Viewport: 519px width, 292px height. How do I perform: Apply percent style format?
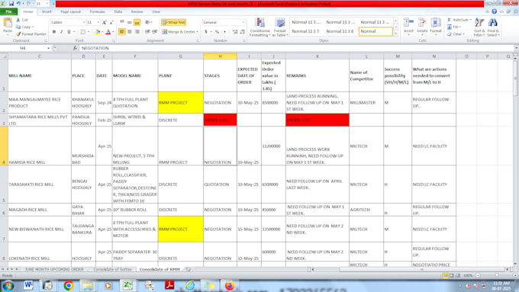217,32
